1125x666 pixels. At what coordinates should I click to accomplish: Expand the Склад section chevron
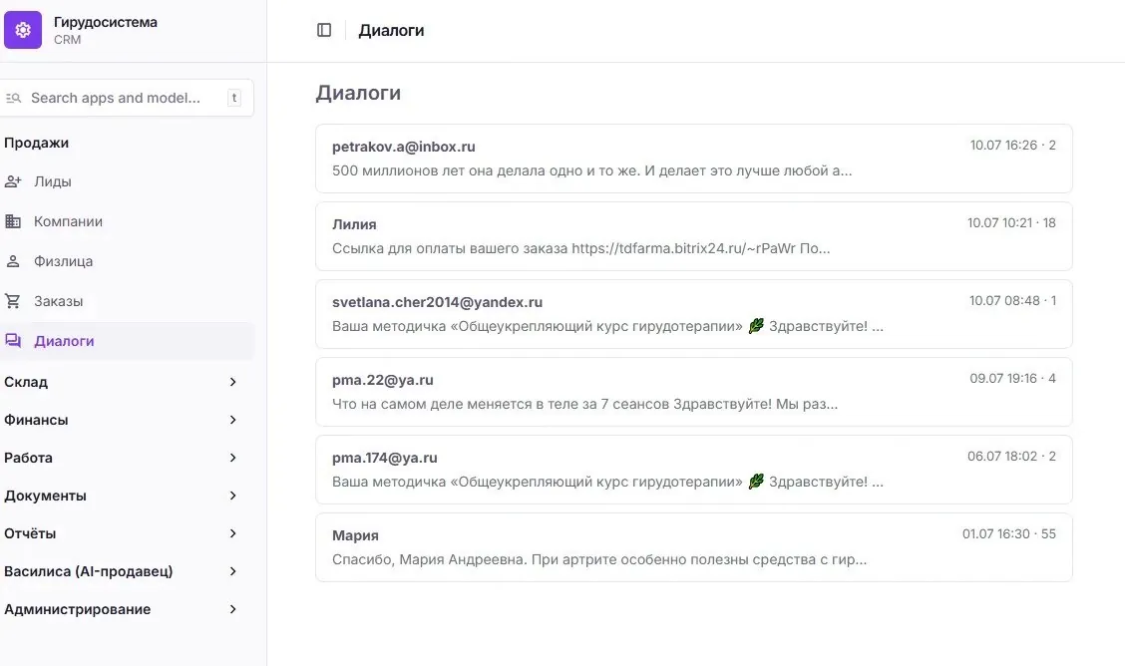click(232, 382)
